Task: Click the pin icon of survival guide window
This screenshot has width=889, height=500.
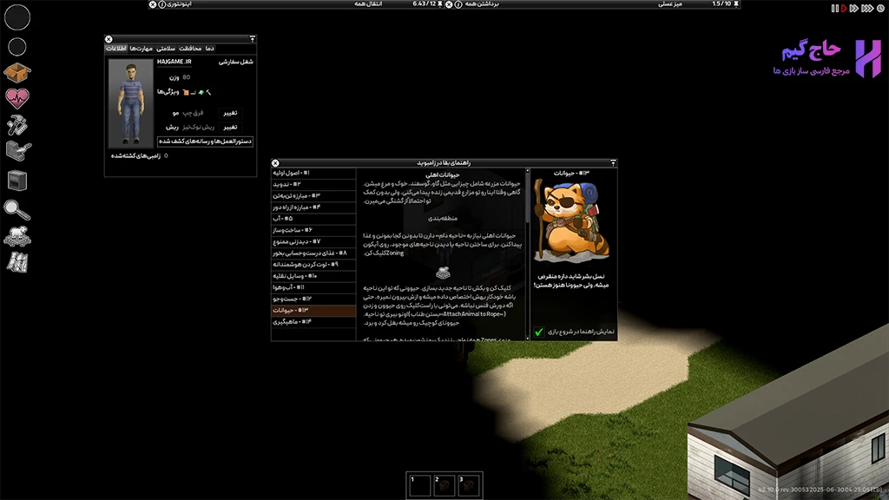Action: [613, 162]
